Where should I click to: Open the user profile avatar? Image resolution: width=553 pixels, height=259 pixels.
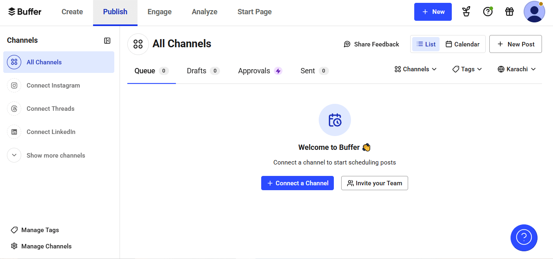534,12
